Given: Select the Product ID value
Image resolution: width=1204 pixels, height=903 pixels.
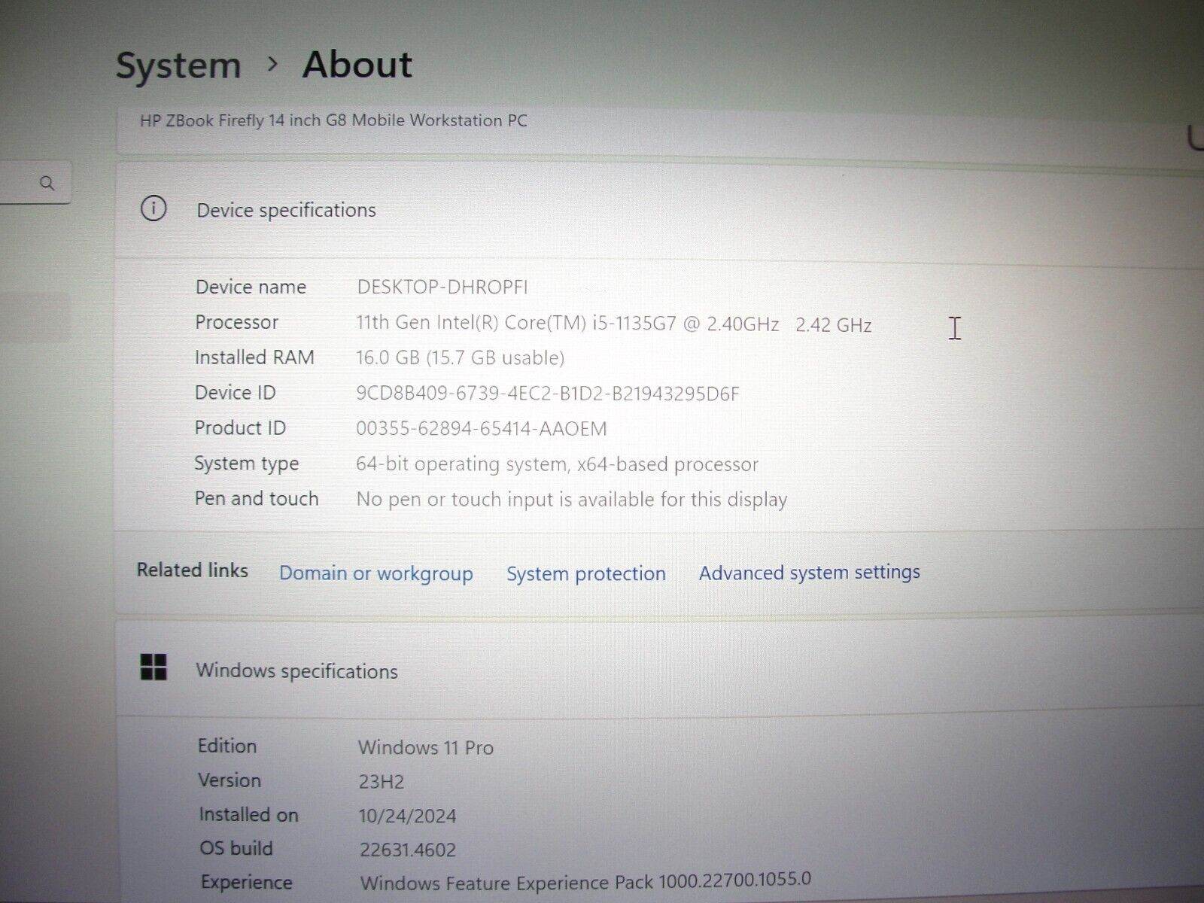Looking at the screenshot, I should [x=482, y=428].
